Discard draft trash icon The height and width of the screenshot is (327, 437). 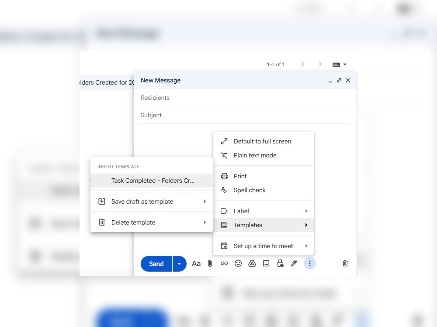coord(345,263)
